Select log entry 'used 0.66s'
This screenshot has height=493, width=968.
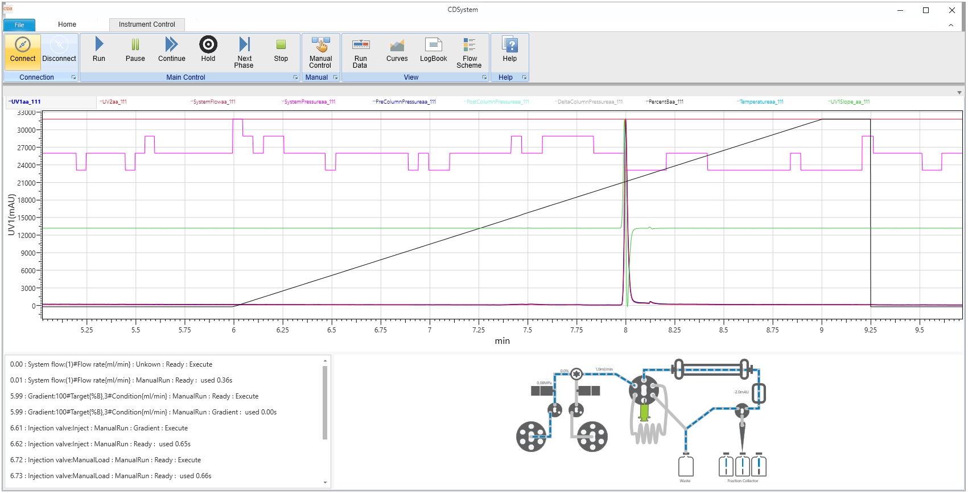click(x=110, y=476)
